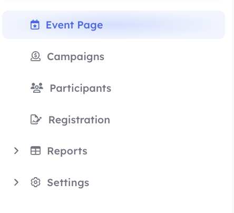Expand the Settings section chevron
This screenshot has width=234, height=213.
16,182
